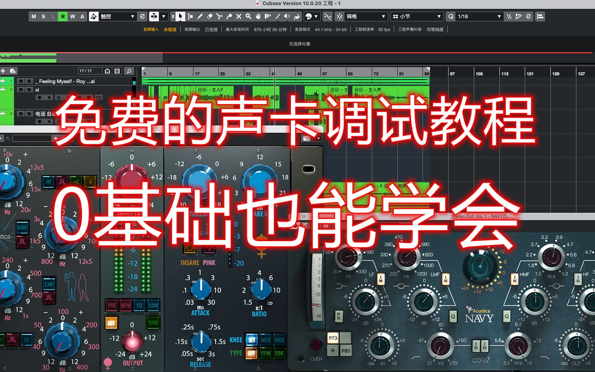Select the Glue tool

(x=229, y=16)
